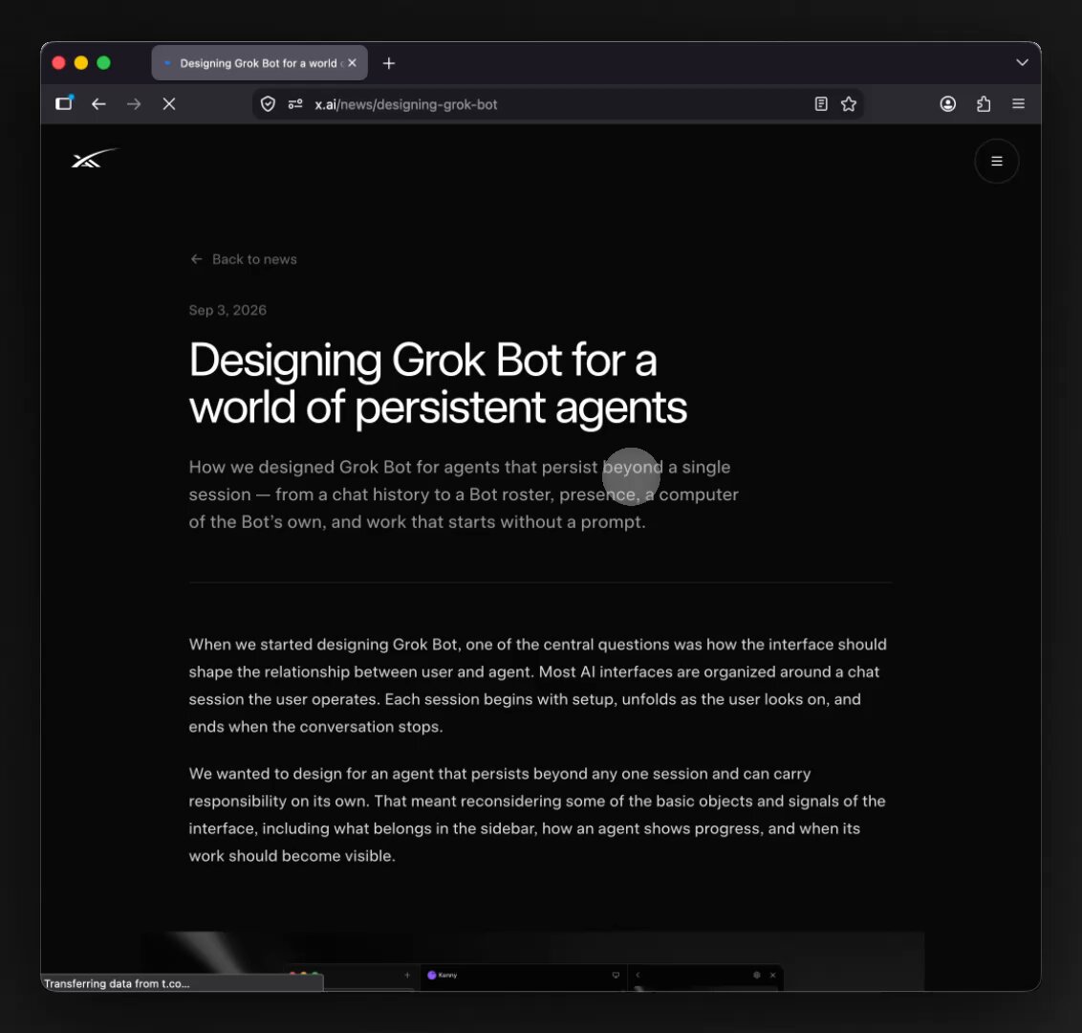The width and height of the screenshot is (1082, 1033).
Task: Follow the Back to news link
Action: 244,259
